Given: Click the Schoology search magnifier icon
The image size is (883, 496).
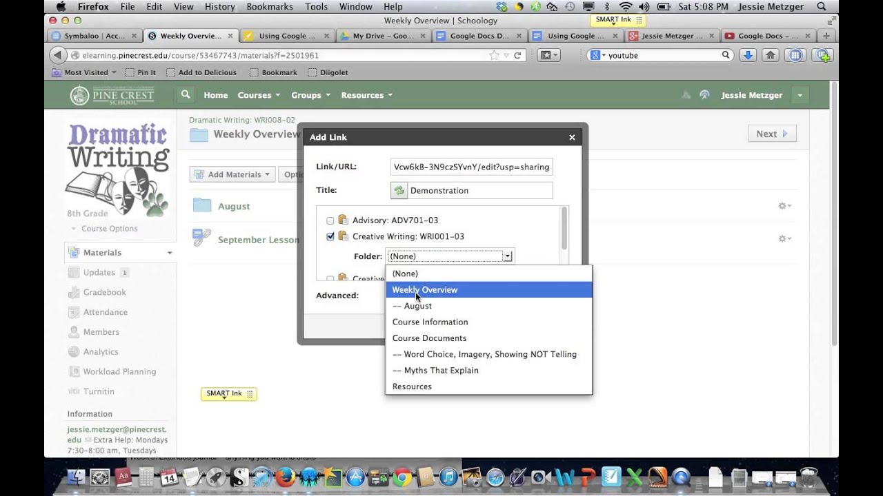Looking at the screenshot, I should click(185, 95).
